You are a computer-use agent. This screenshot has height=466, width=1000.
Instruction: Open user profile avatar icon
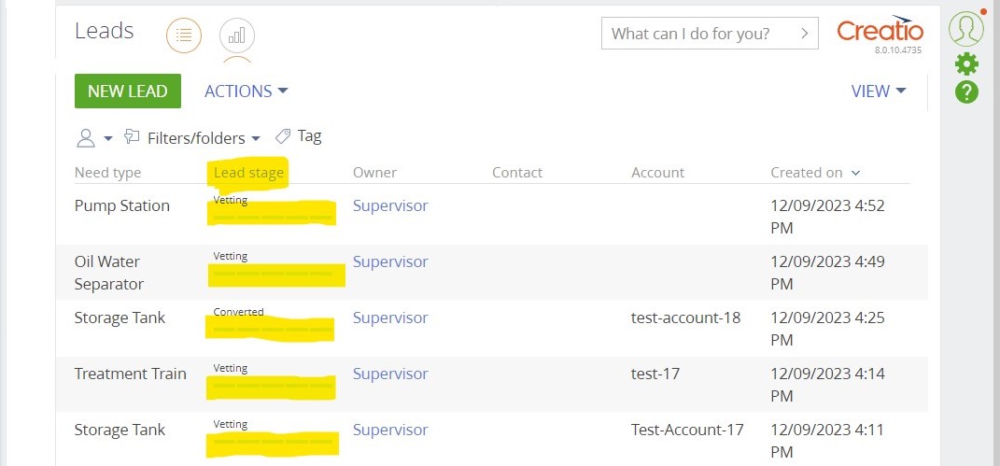point(966,29)
